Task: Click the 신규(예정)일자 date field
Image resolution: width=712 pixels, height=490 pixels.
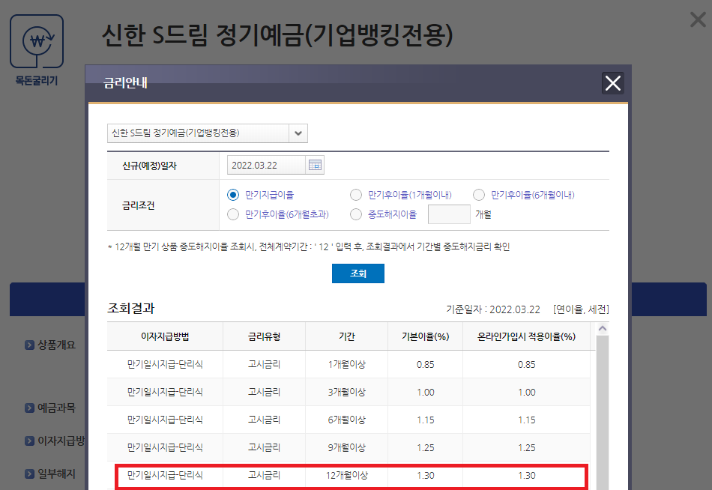Action: (x=266, y=165)
